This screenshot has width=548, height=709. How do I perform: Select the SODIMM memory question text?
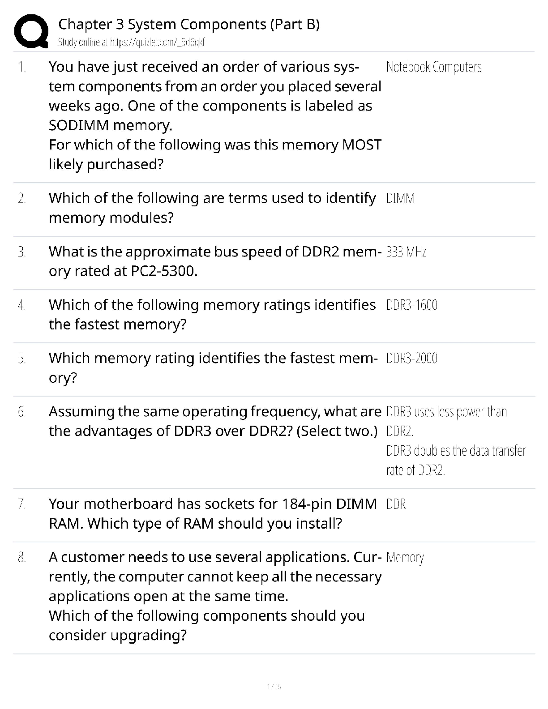pos(215,115)
